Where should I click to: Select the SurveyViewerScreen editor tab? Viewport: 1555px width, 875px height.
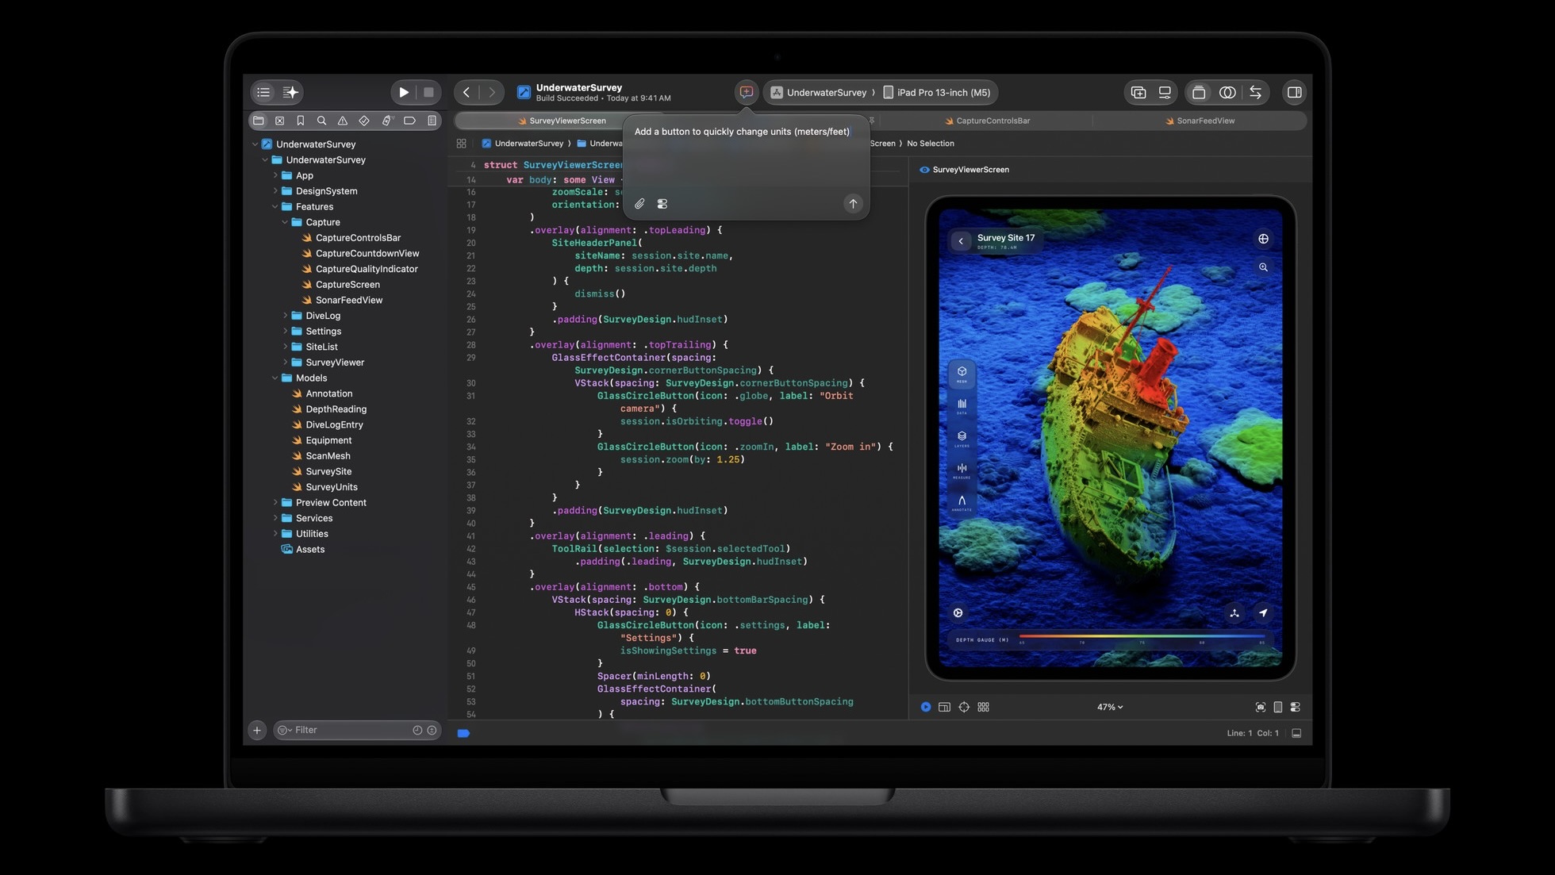(x=561, y=121)
